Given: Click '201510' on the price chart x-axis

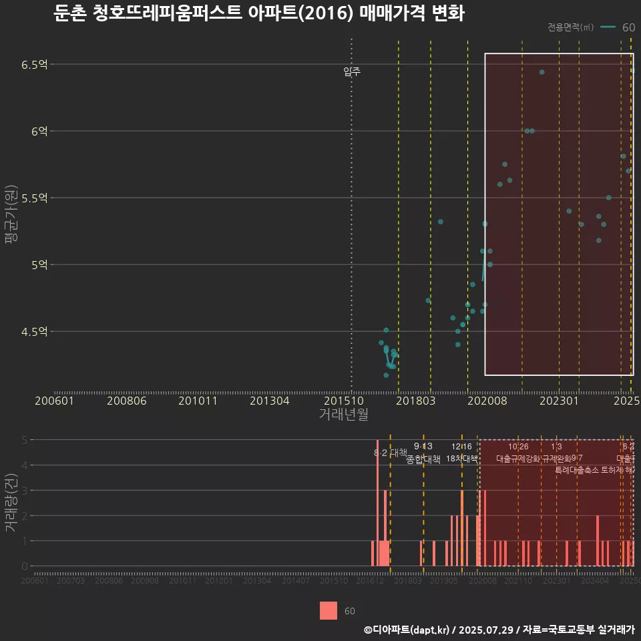Looking at the screenshot, I should (x=344, y=401).
